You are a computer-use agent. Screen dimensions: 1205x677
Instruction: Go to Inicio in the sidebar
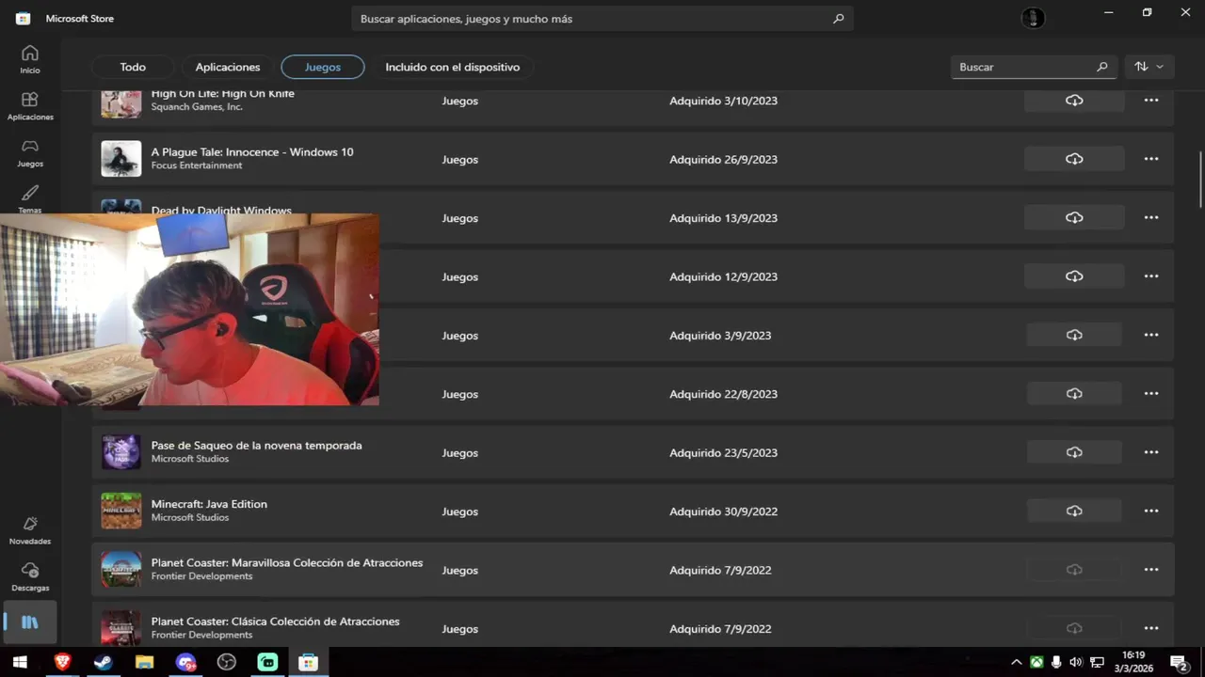tap(30, 59)
